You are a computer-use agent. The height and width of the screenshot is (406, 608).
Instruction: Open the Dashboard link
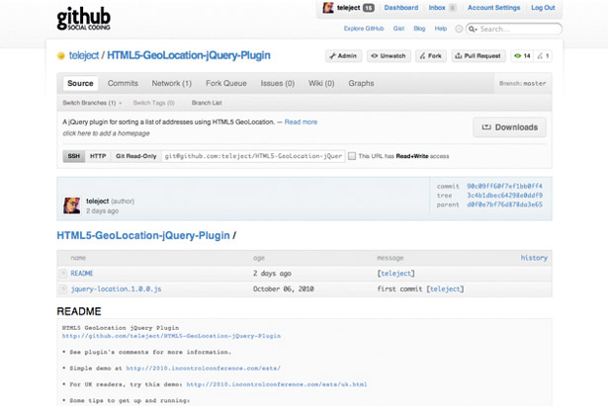click(x=401, y=8)
